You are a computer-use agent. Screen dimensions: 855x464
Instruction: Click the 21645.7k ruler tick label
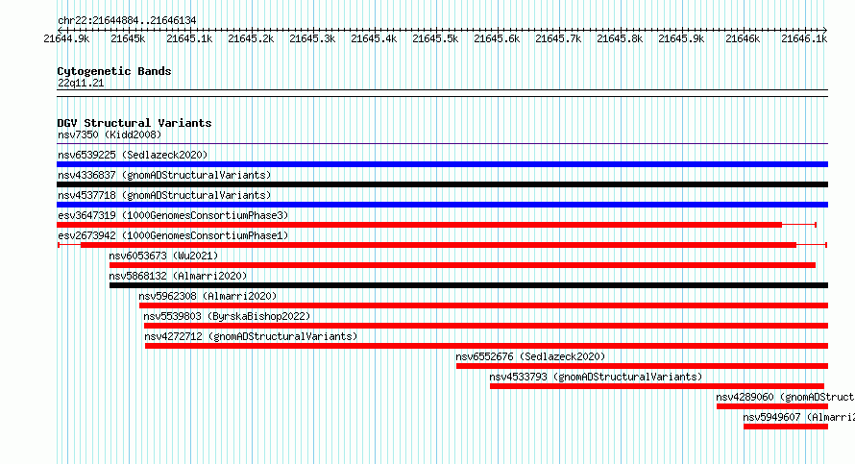(558, 38)
